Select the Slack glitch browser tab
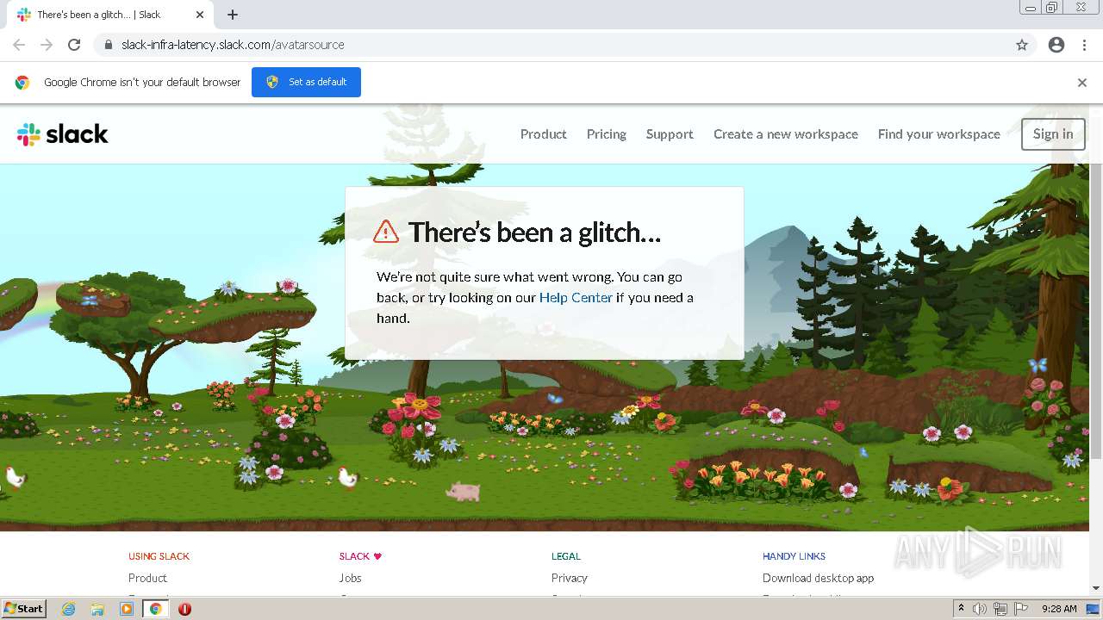Image resolution: width=1103 pixels, height=620 pixels. (x=109, y=15)
